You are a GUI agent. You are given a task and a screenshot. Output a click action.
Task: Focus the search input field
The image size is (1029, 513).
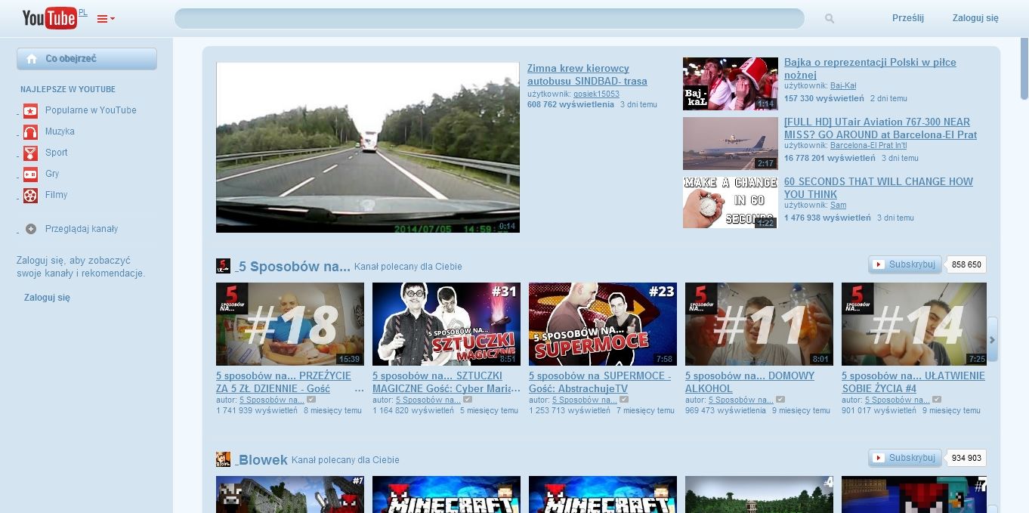pos(489,18)
